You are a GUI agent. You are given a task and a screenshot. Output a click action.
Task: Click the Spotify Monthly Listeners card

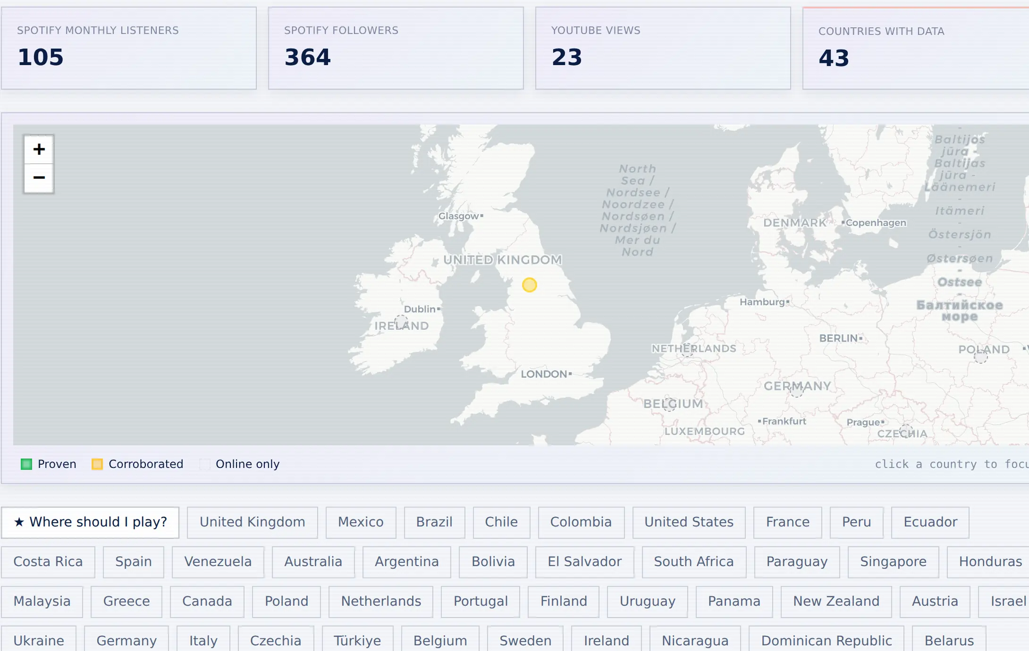point(129,48)
